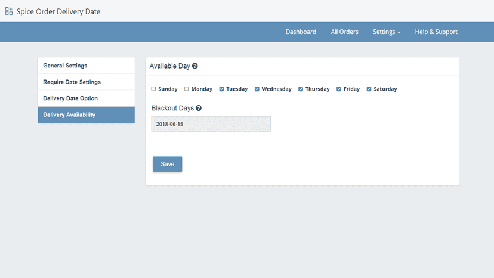Open All Orders in navigation bar

344,32
